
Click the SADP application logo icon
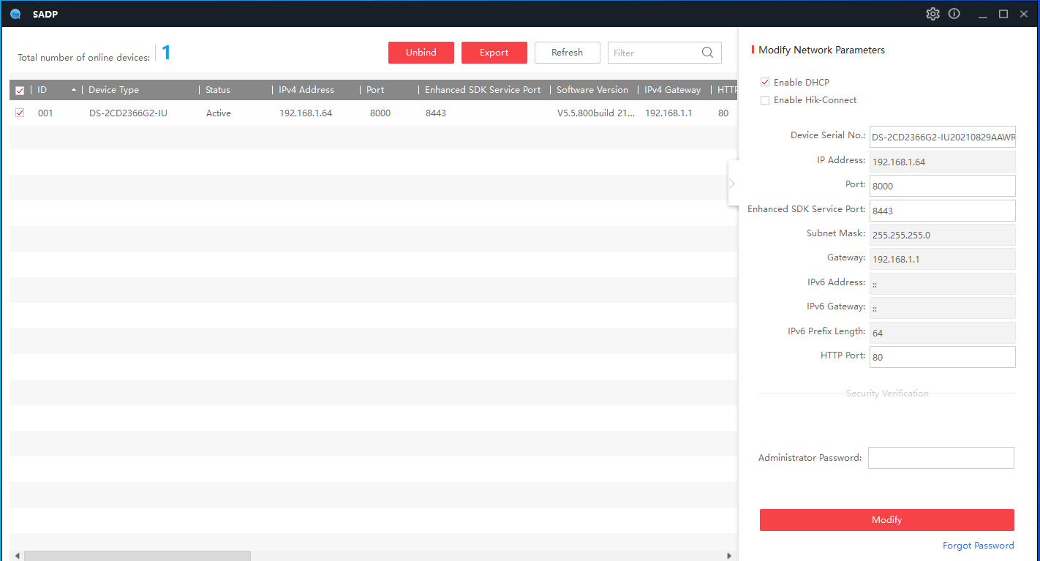coord(15,14)
